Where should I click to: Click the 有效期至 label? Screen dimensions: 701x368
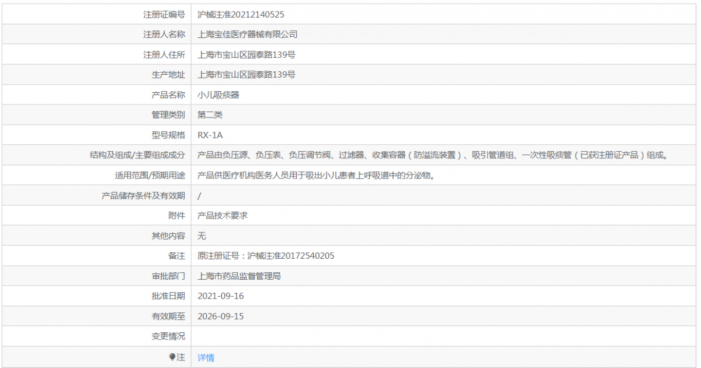click(x=168, y=317)
